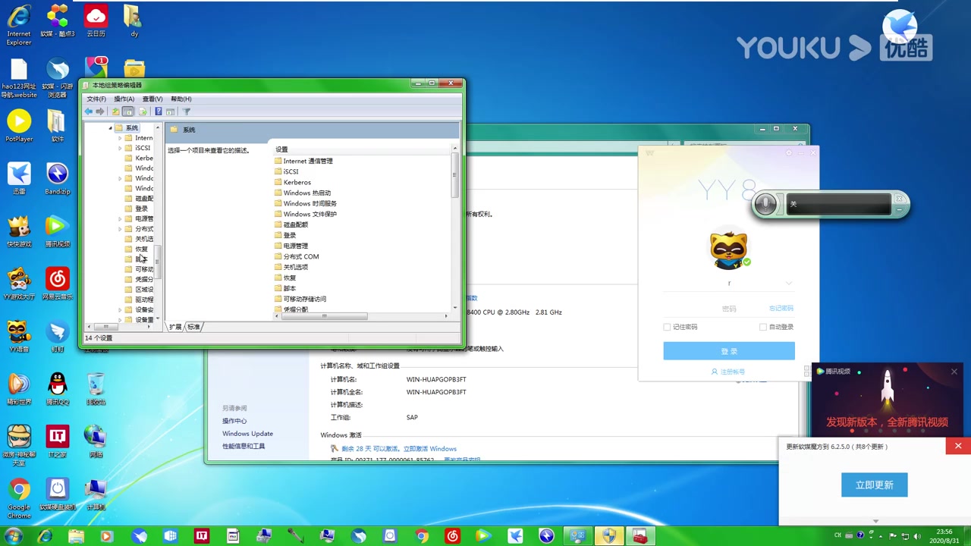The height and width of the screenshot is (546, 971).
Task: Click the 性能信息和工具 link
Action: 244,446
